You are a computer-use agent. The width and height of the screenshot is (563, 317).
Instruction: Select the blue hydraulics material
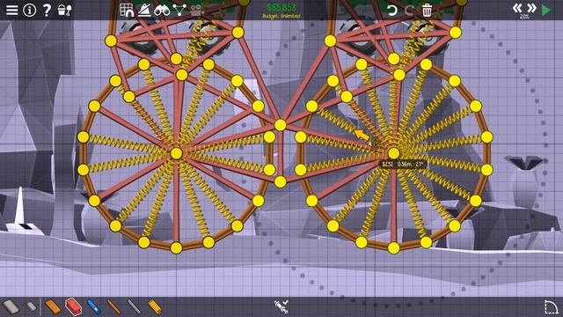pos(94,307)
